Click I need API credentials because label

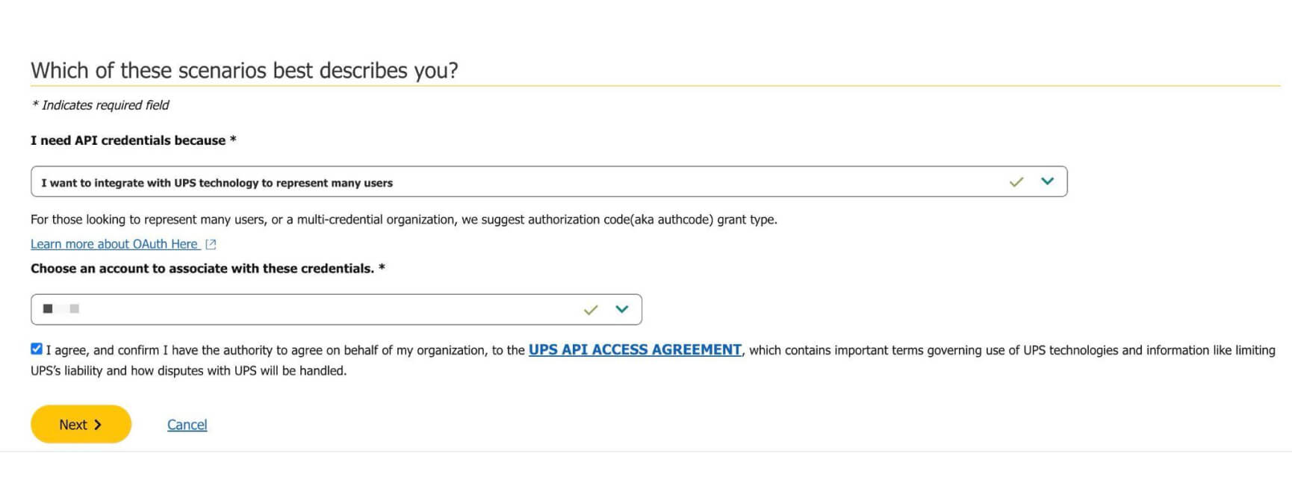tap(133, 140)
